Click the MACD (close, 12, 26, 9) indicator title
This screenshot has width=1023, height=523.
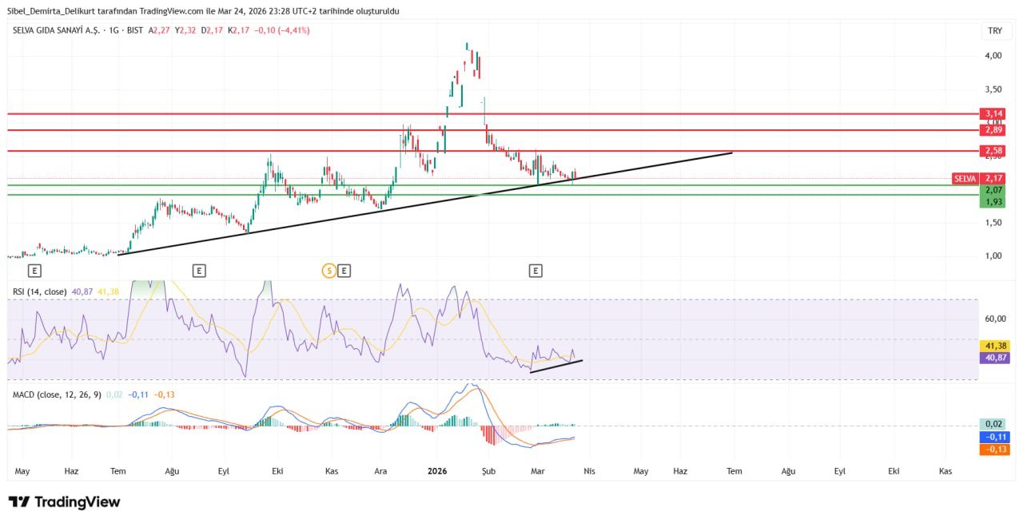57,394
